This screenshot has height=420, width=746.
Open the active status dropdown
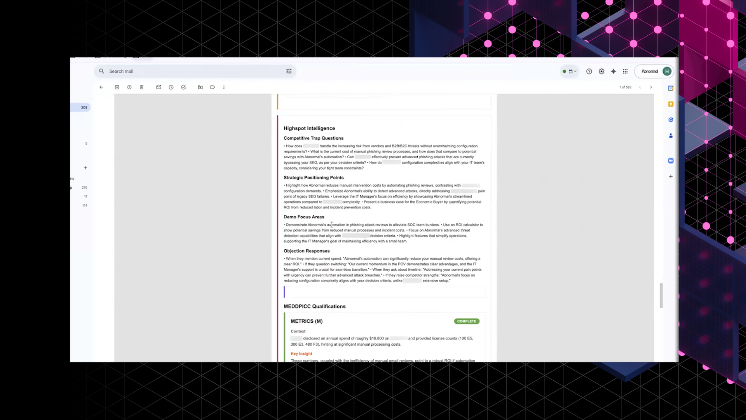point(570,71)
